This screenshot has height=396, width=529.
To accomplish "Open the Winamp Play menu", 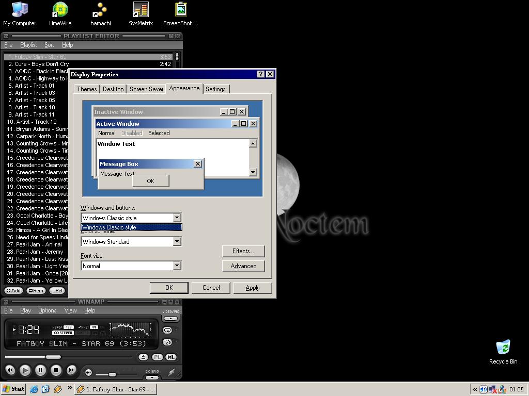I will click(25, 310).
